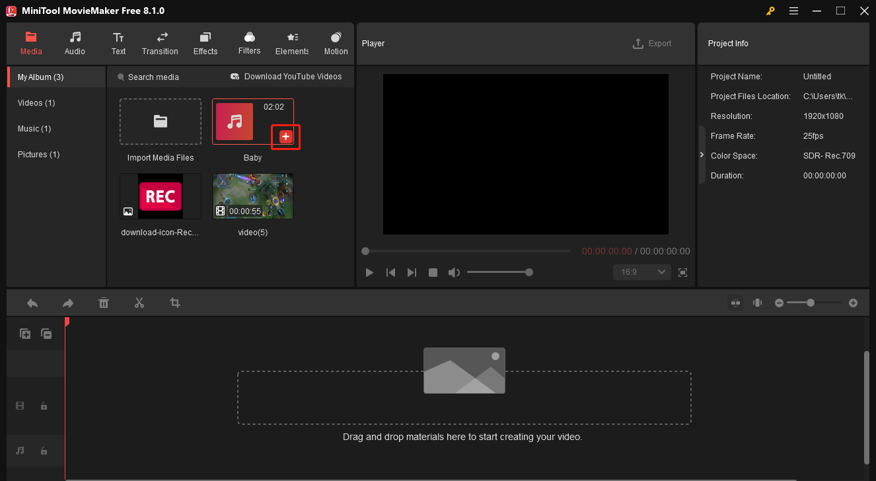This screenshot has width=876, height=481.
Task: Click the Redo arrow icon
Action: coord(68,303)
